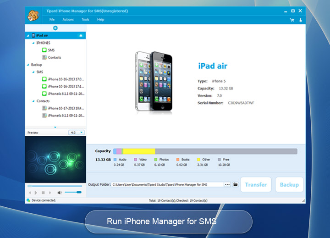Open the Actions menu
Image resolution: width=330 pixels, height=238 pixels.
pos(68,20)
